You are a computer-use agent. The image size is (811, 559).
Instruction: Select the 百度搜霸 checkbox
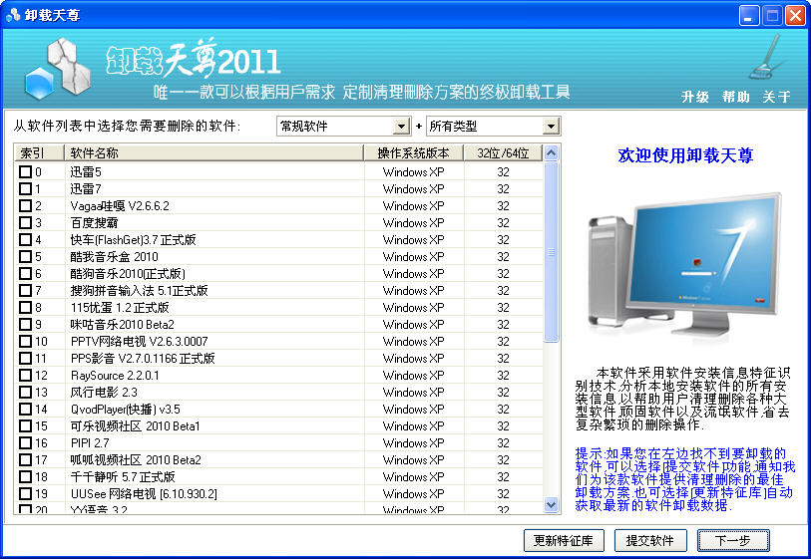[x=25, y=222]
